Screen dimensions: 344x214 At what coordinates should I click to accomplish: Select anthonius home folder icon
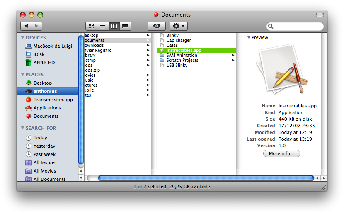[29, 91]
